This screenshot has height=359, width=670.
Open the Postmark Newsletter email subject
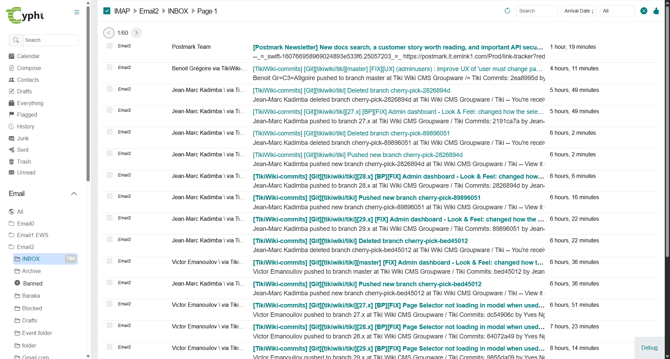coord(397,47)
